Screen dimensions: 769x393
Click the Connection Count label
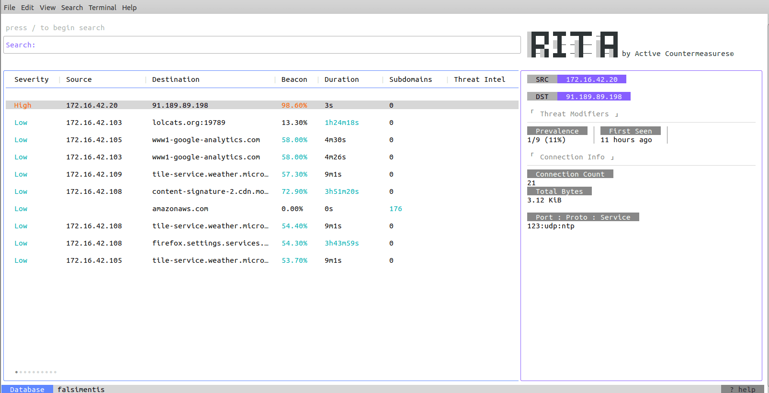point(570,174)
